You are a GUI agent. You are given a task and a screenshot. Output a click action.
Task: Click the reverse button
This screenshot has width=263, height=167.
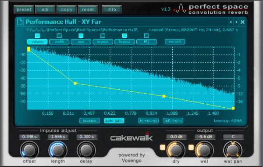click(89, 120)
